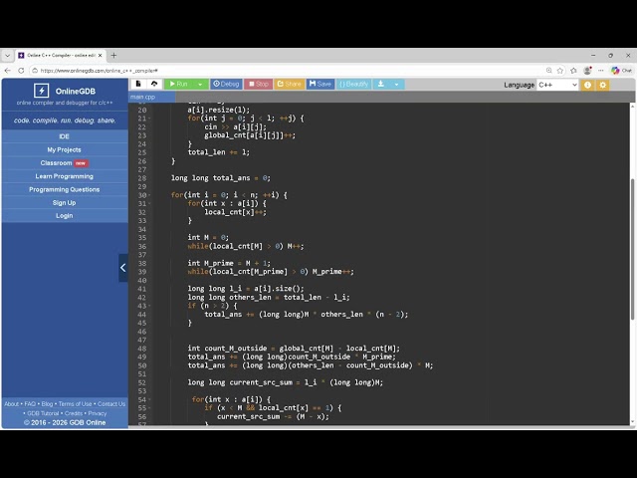Open Contact Us link

111,403
